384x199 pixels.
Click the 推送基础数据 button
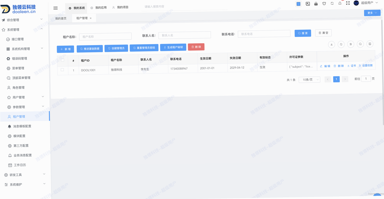coord(90,48)
